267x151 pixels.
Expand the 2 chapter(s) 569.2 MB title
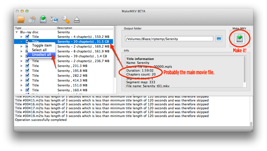[21, 46]
